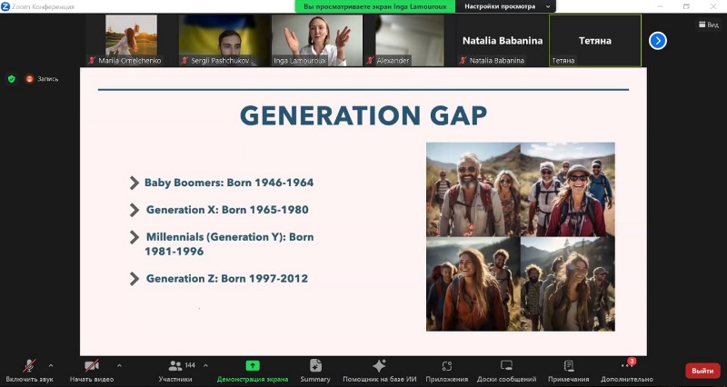This screenshot has height=387, width=727.
Task: Open the Summary tool
Action: [x=314, y=365]
